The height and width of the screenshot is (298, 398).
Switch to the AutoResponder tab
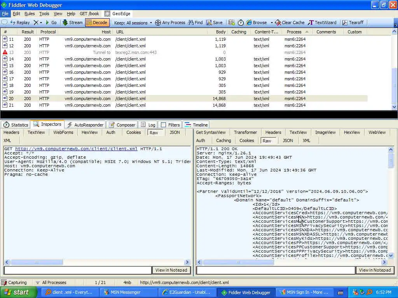85,125
